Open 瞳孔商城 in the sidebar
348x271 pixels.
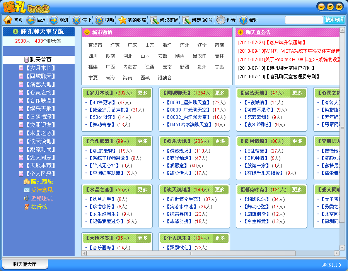(42, 182)
